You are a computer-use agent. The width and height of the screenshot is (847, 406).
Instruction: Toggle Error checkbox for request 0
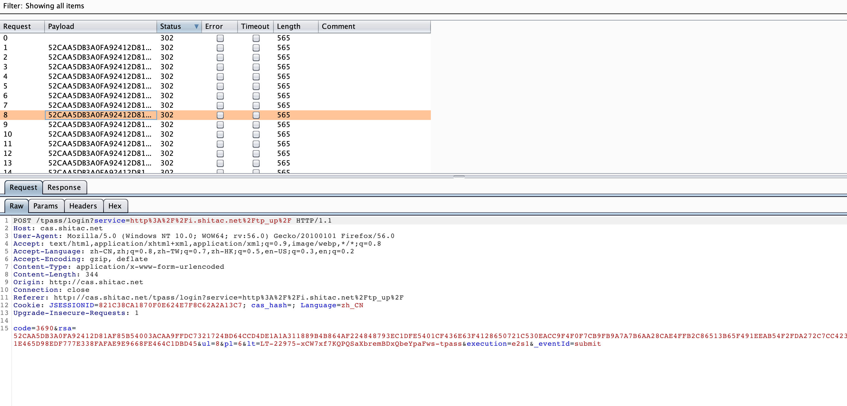coord(220,38)
